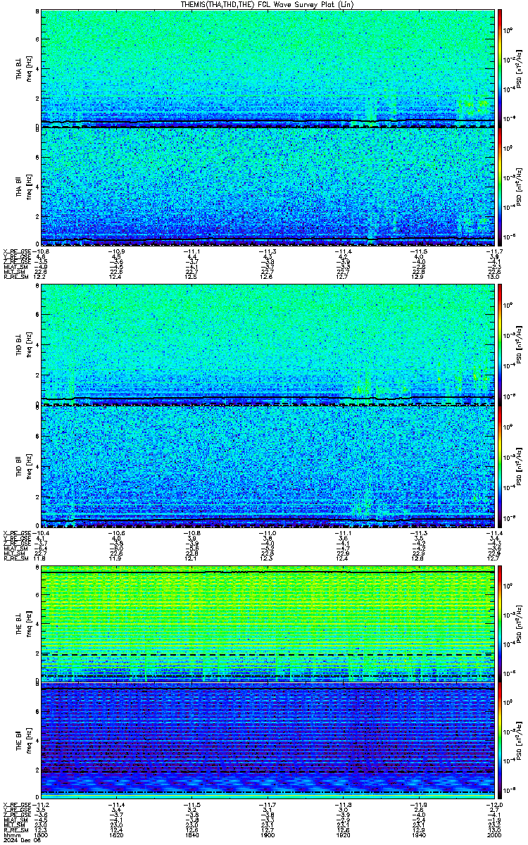
Task: Click the "PSD [nT²/Hz]" label of THE B∥ color bar
Action: [x=520, y=740]
